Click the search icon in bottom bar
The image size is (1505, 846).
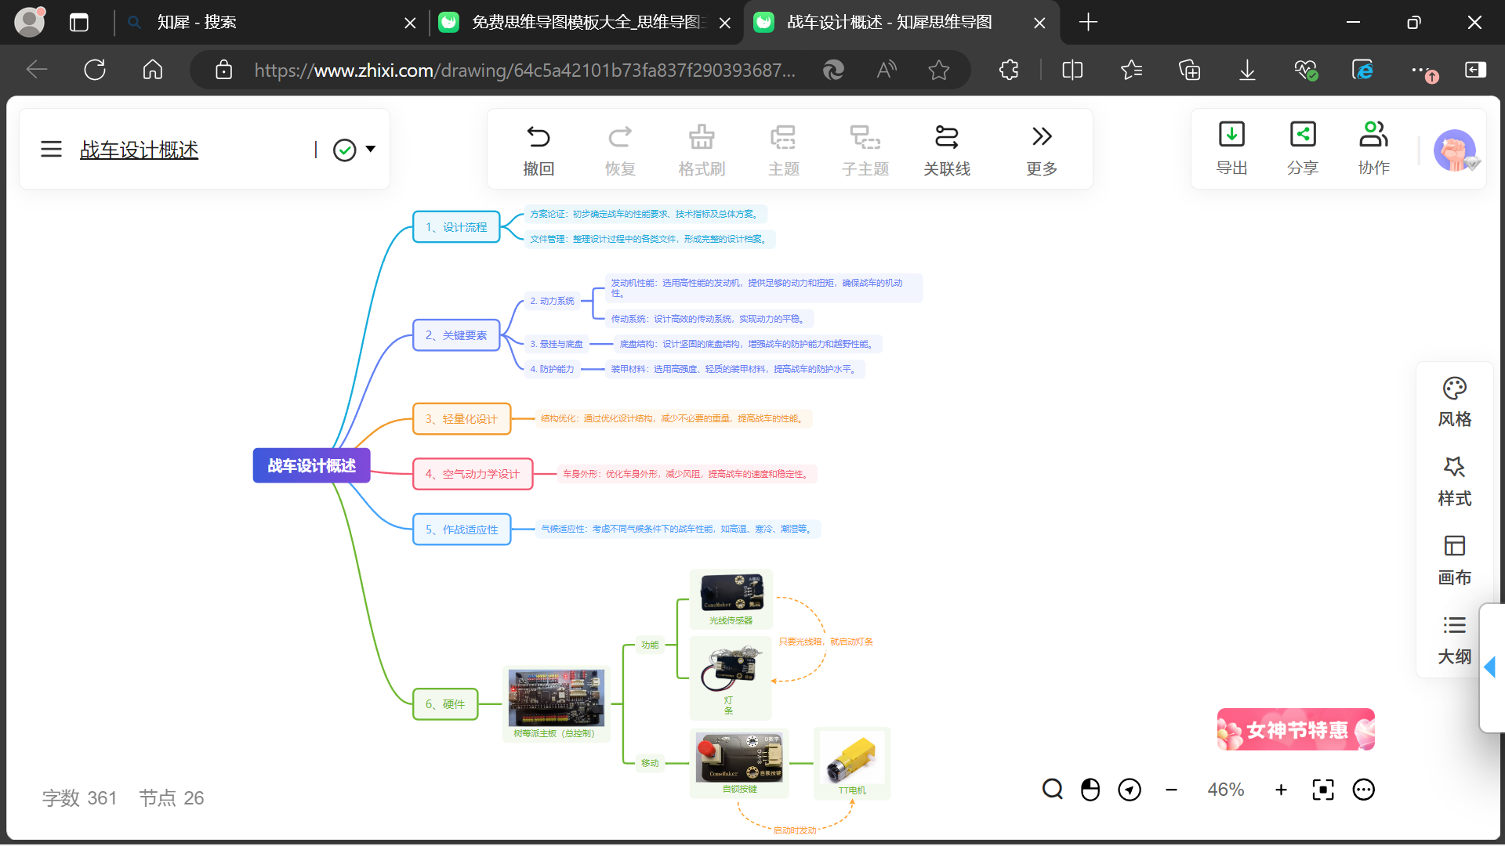(1052, 790)
